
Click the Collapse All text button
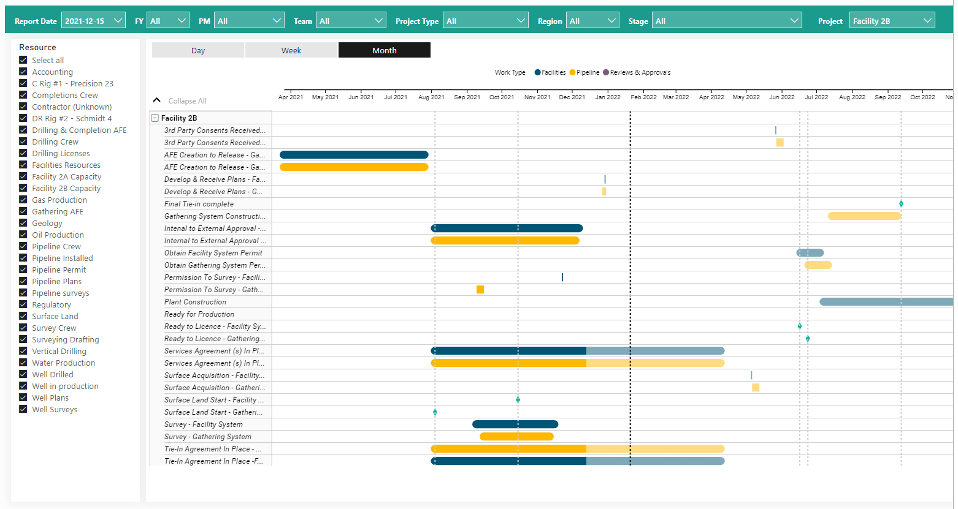tap(187, 101)
